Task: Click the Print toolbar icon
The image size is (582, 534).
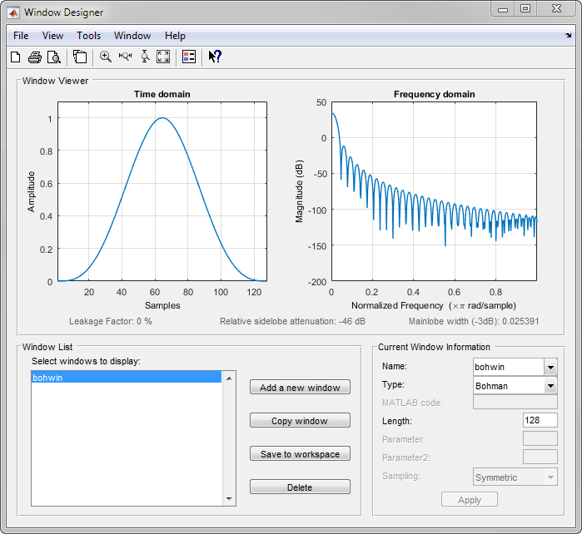Action: pyautogui.click(x=35, y=57)
